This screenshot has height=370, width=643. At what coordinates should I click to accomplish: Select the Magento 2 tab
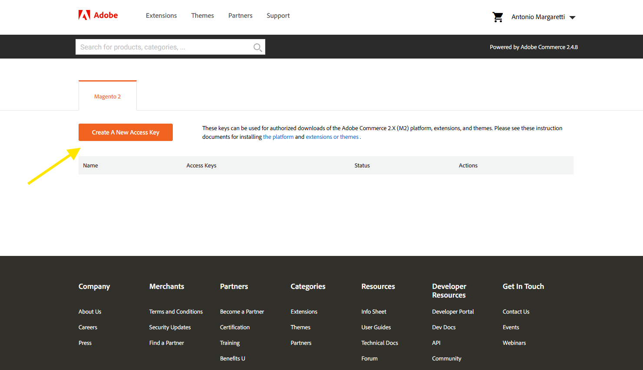tap(108, 96)
